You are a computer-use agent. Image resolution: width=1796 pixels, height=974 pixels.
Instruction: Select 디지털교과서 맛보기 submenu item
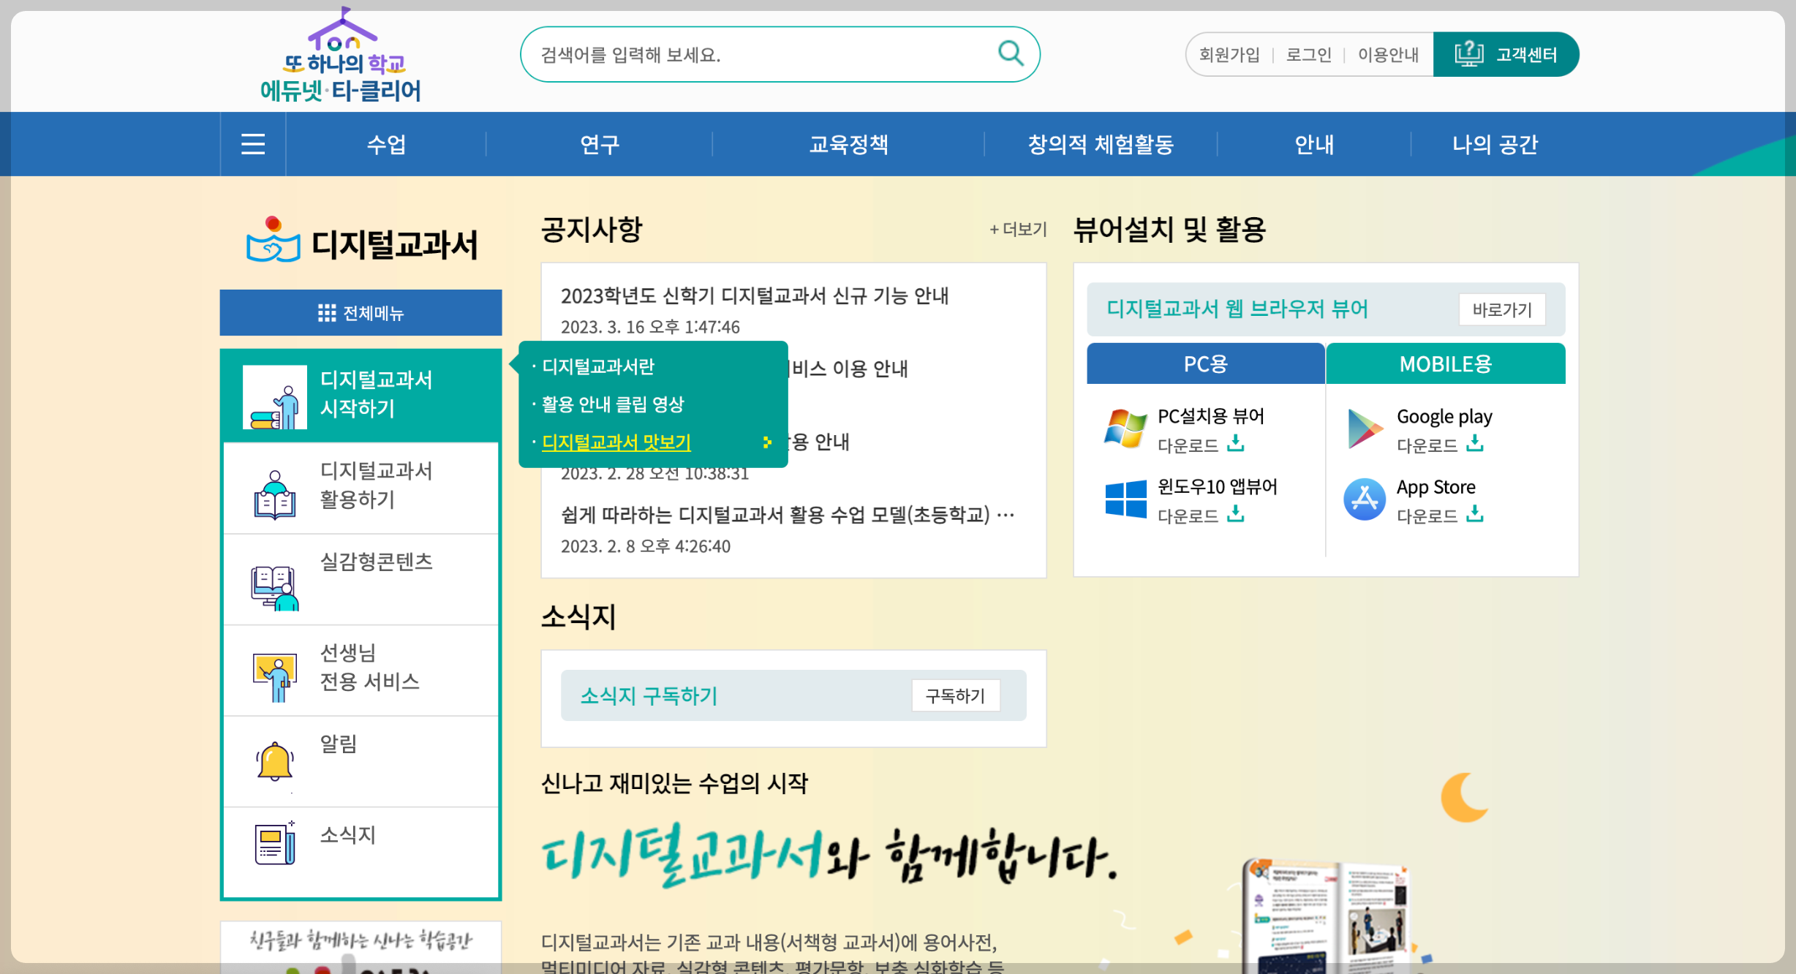coord(616,442)
